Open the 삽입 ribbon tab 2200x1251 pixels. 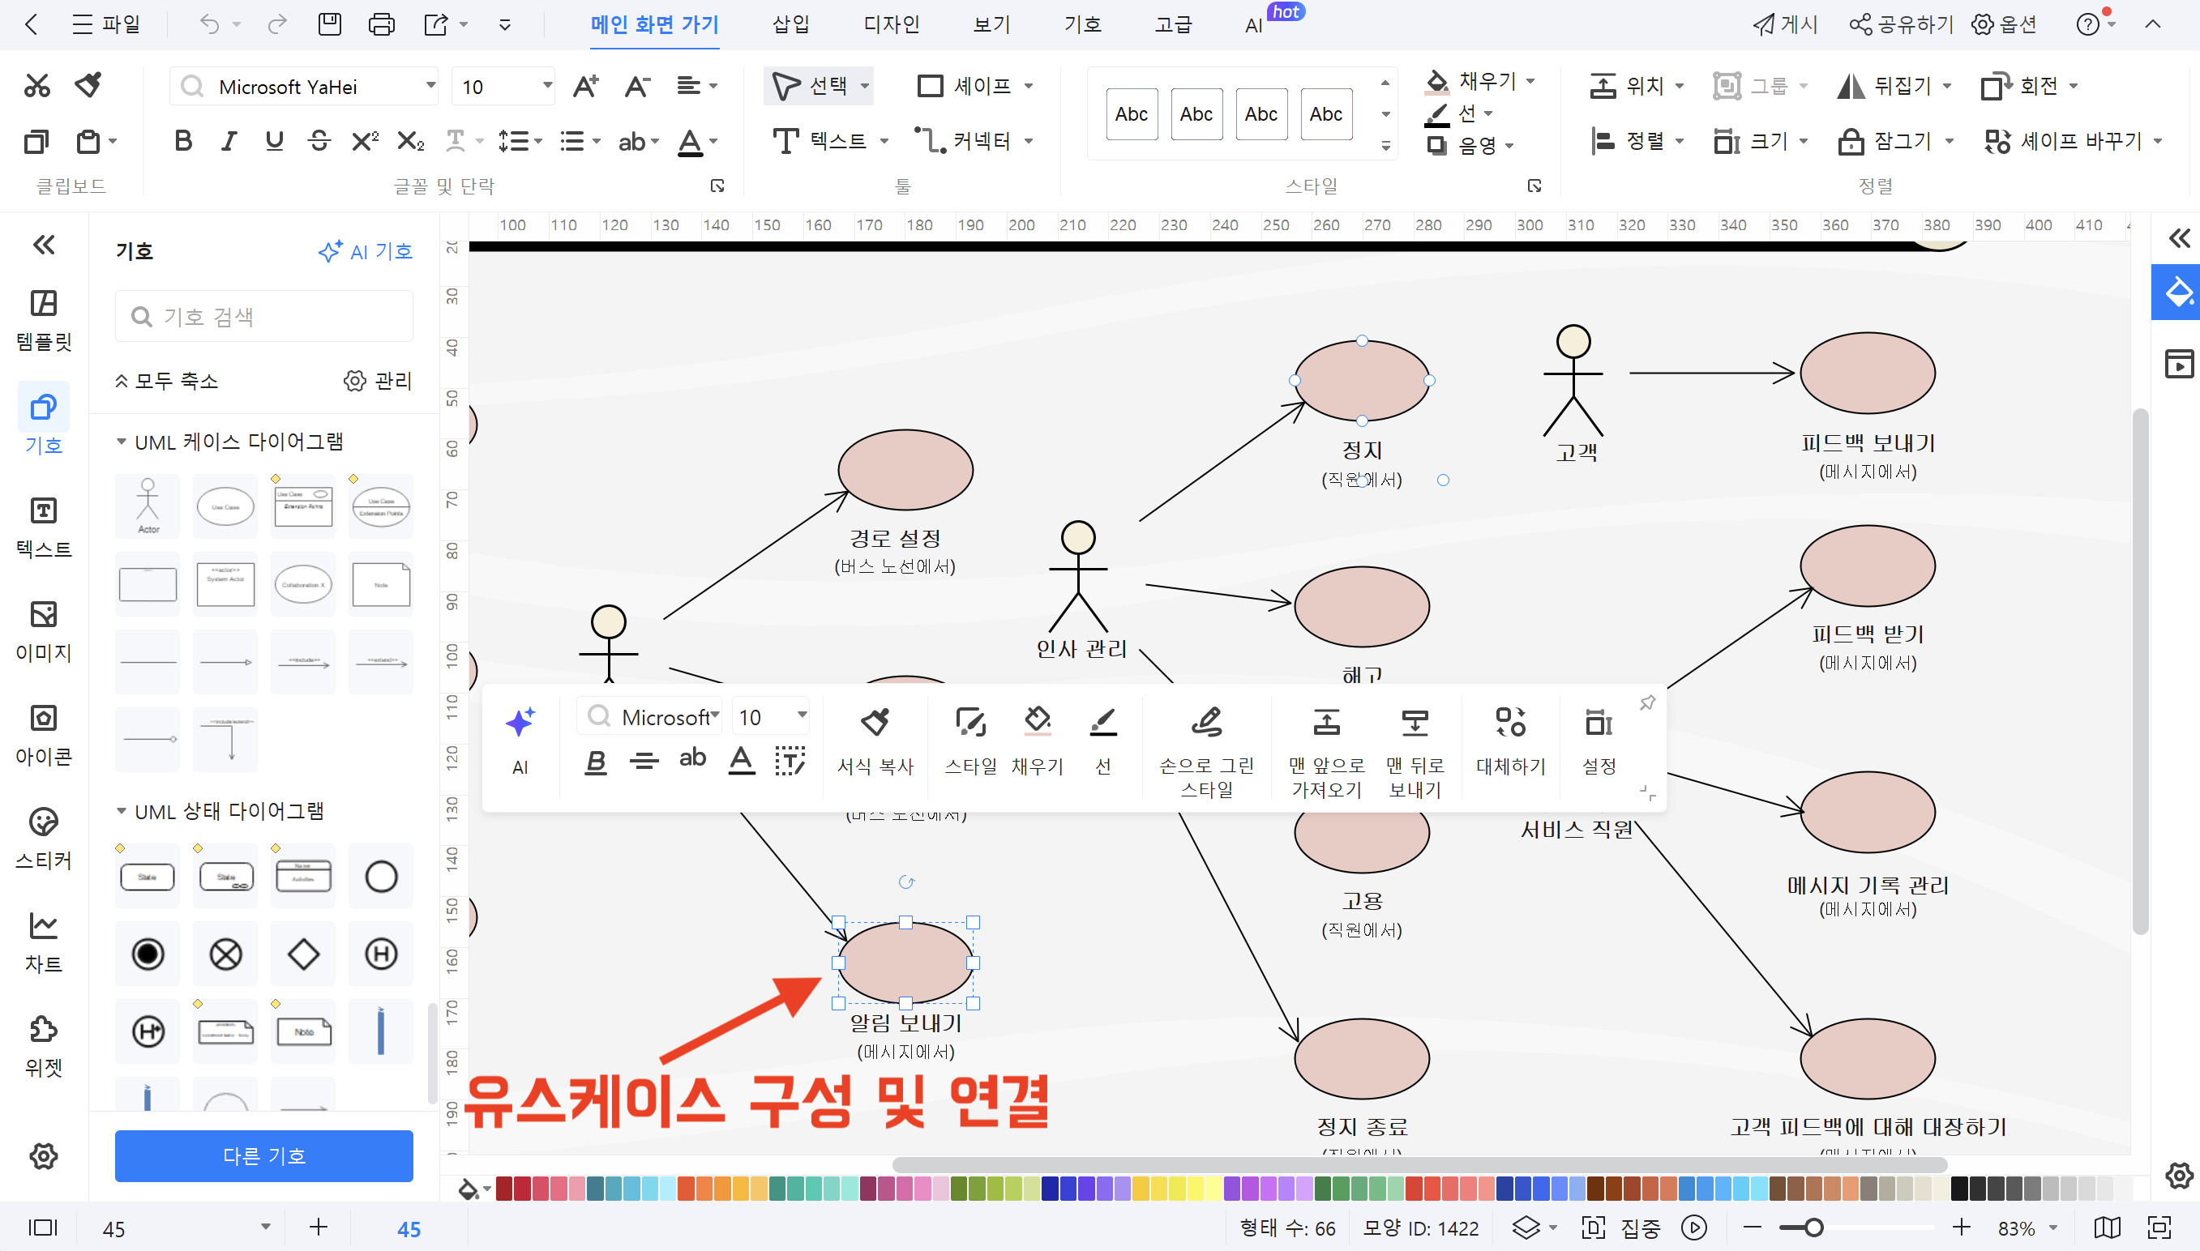789,24
